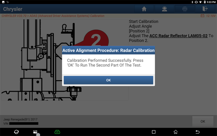Tap the Android back arrow
The height and width of the screenshot is (136, 217).
(x=197, y=132)
